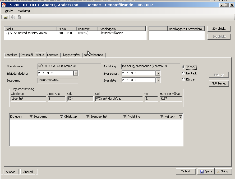Click the Svar senast date field
Image resolution: width=235 pixels, height=179 pixels.
(x=138, y=73)
